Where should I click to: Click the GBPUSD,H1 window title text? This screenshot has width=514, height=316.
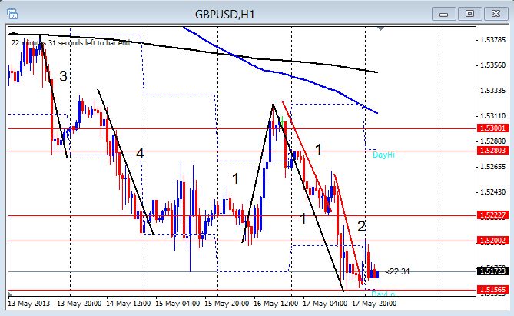(224, 15)
